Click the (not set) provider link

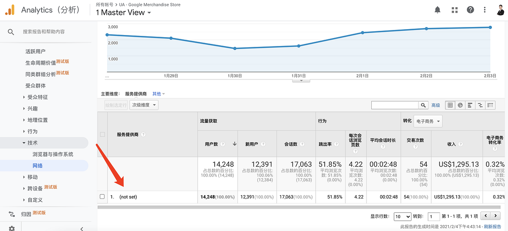pos(128,197)
